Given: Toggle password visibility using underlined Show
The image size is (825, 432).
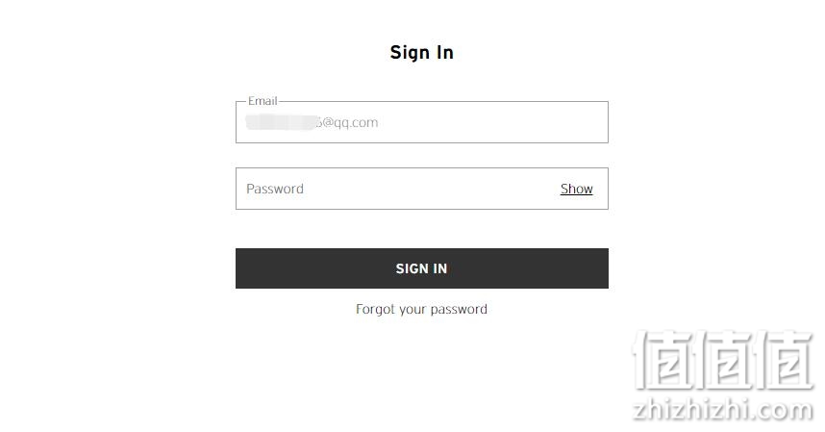Looking at the screenshot, I should pos(576,189).
